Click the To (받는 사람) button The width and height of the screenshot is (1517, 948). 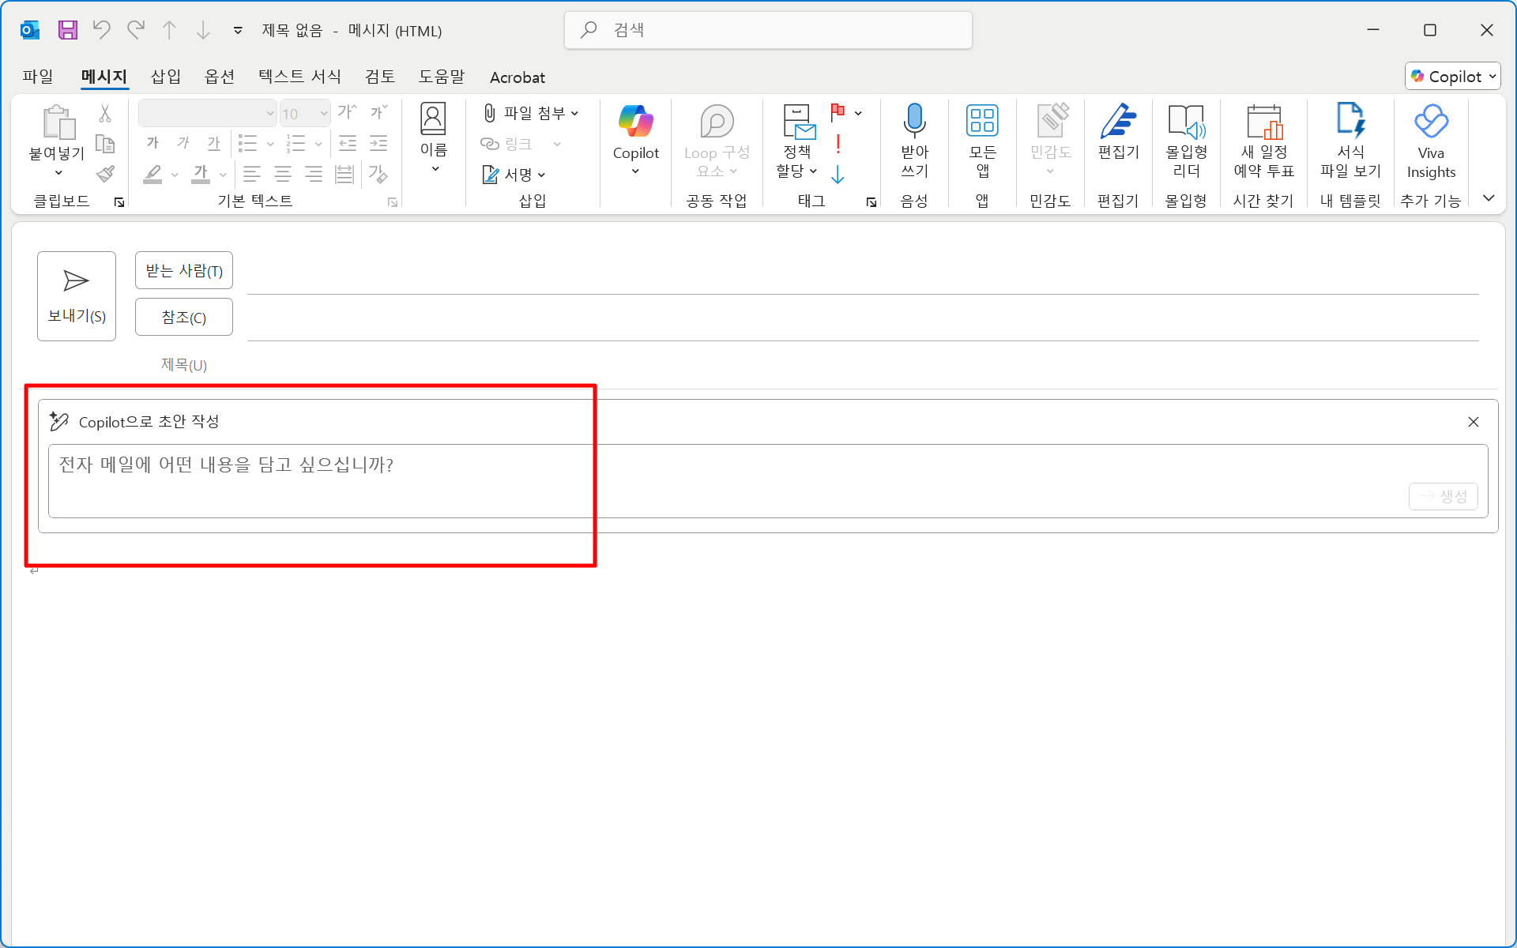(183, 271)
